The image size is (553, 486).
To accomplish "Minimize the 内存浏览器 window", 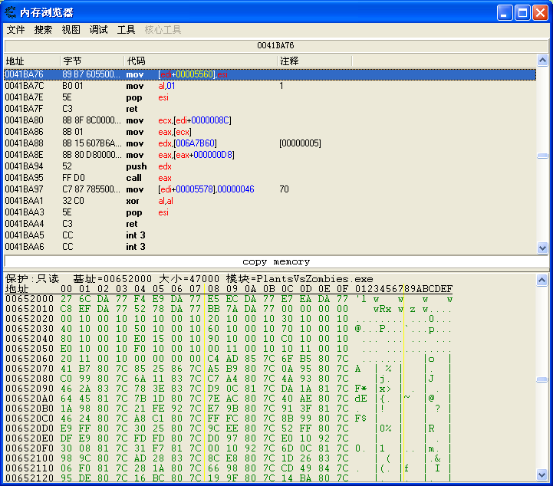I will click(505, 13).
